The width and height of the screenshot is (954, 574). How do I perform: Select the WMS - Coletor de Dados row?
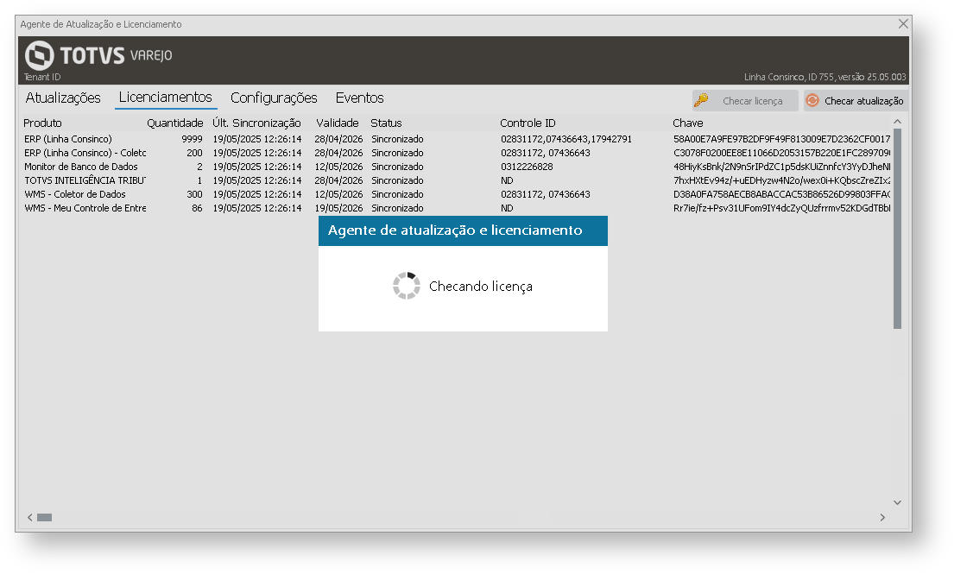pos(457,194)
